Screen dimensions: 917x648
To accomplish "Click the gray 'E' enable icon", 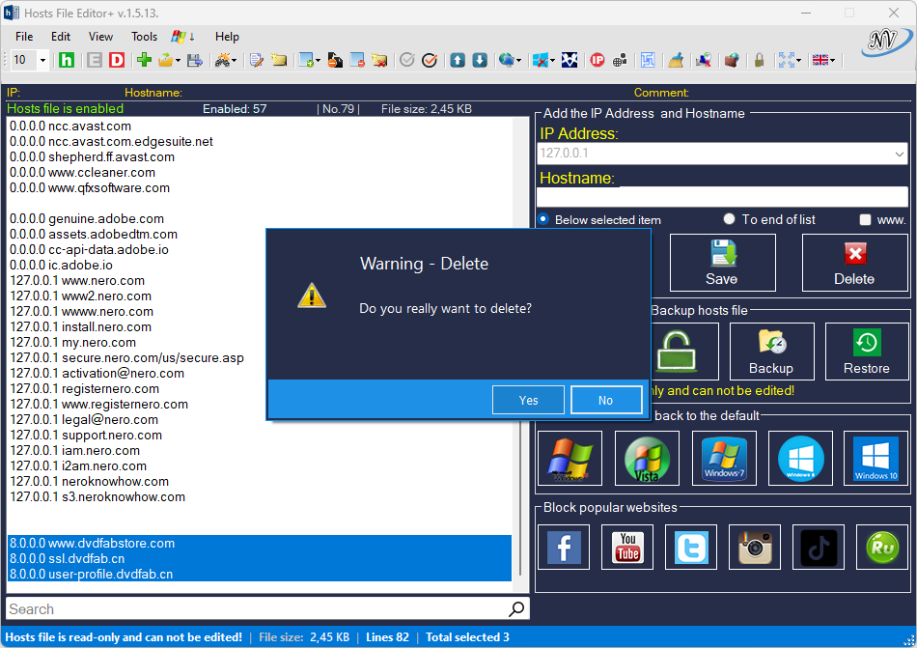I will coord(95,60).
